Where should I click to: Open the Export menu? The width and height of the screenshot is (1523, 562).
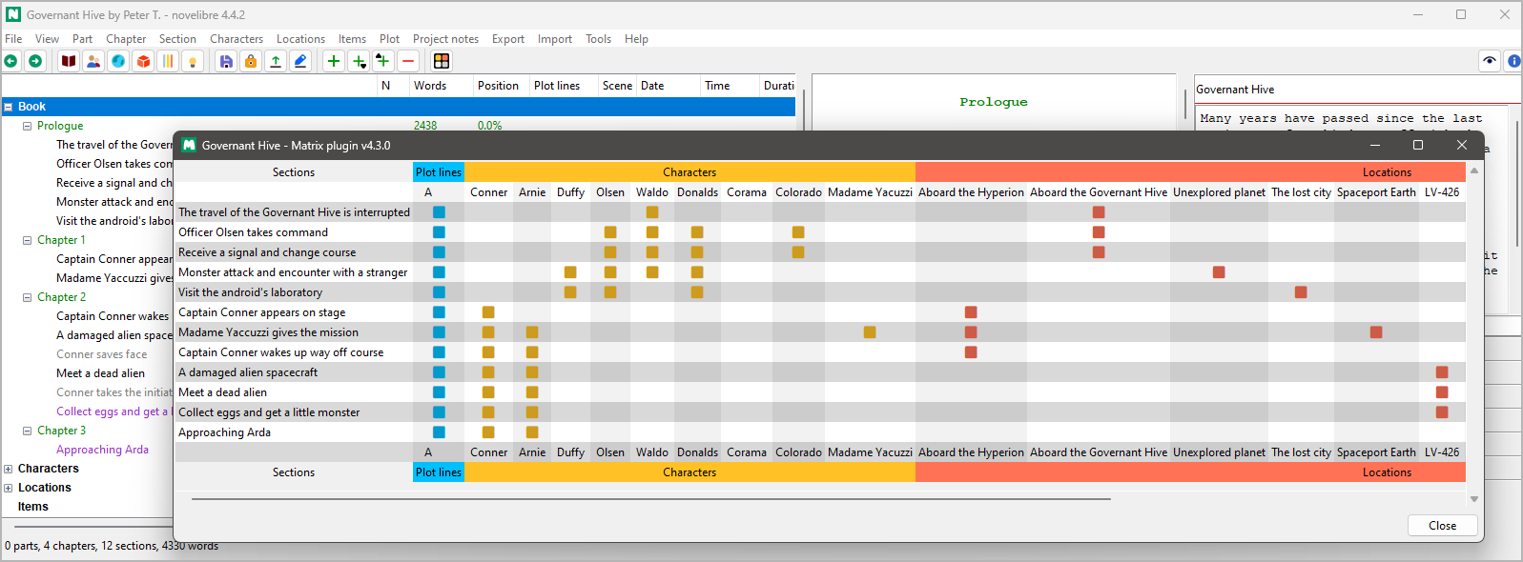(508, 39)
